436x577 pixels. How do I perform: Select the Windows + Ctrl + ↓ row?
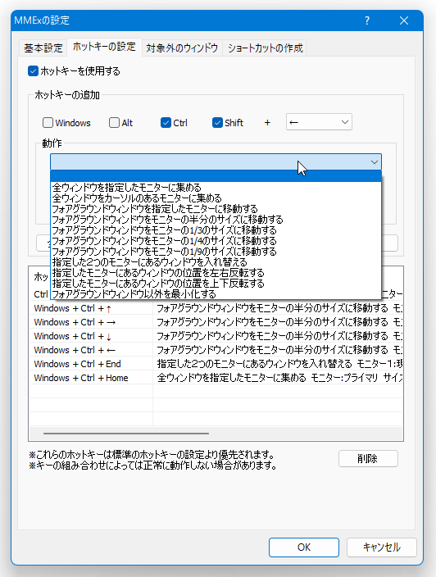[x=216, y=336]
